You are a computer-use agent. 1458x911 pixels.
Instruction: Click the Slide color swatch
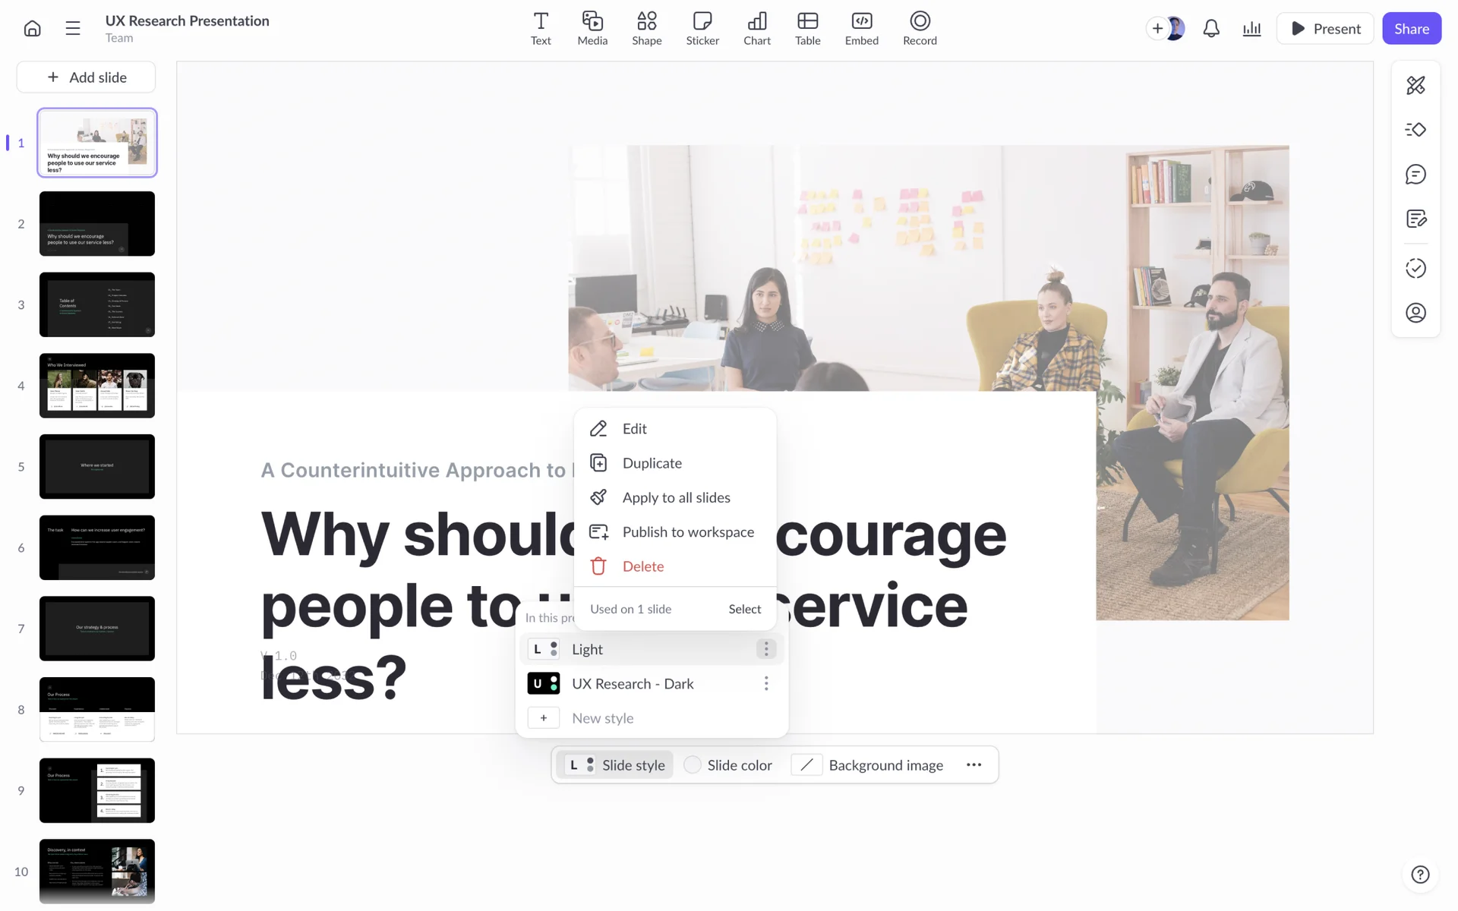click(693, 765)
